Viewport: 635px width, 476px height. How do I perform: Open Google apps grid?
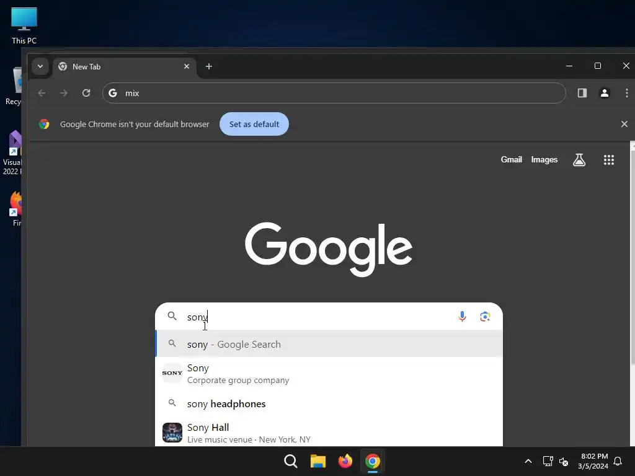[609, 159]
